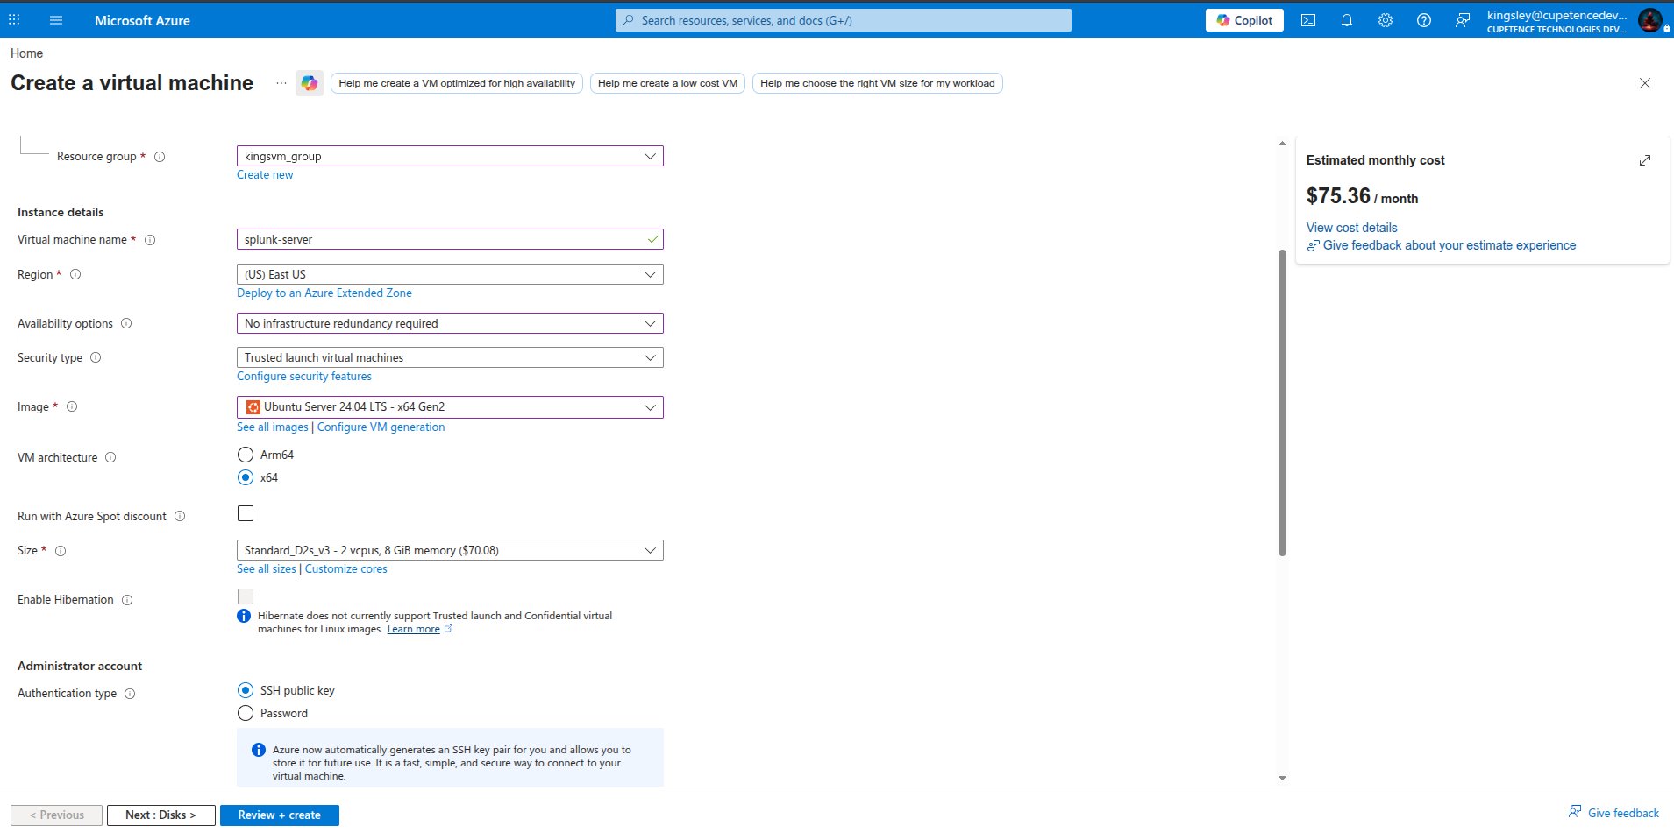This screenshot has height=840, width=1674.
Task: Click the Previous button
Action: [56, 815]
